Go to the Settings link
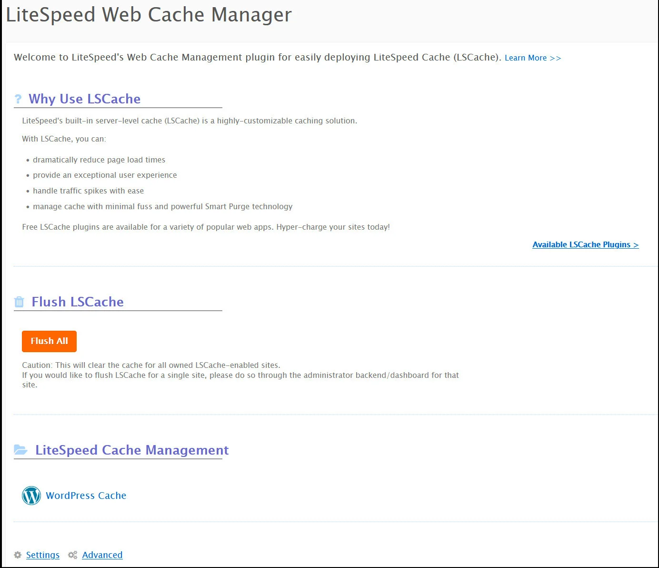659x568 pixels. 43,555
